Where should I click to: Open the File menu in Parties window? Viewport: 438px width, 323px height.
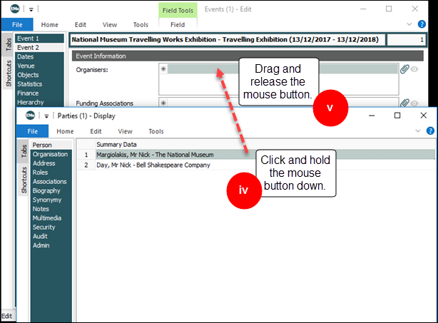click(x=33, y=131)
